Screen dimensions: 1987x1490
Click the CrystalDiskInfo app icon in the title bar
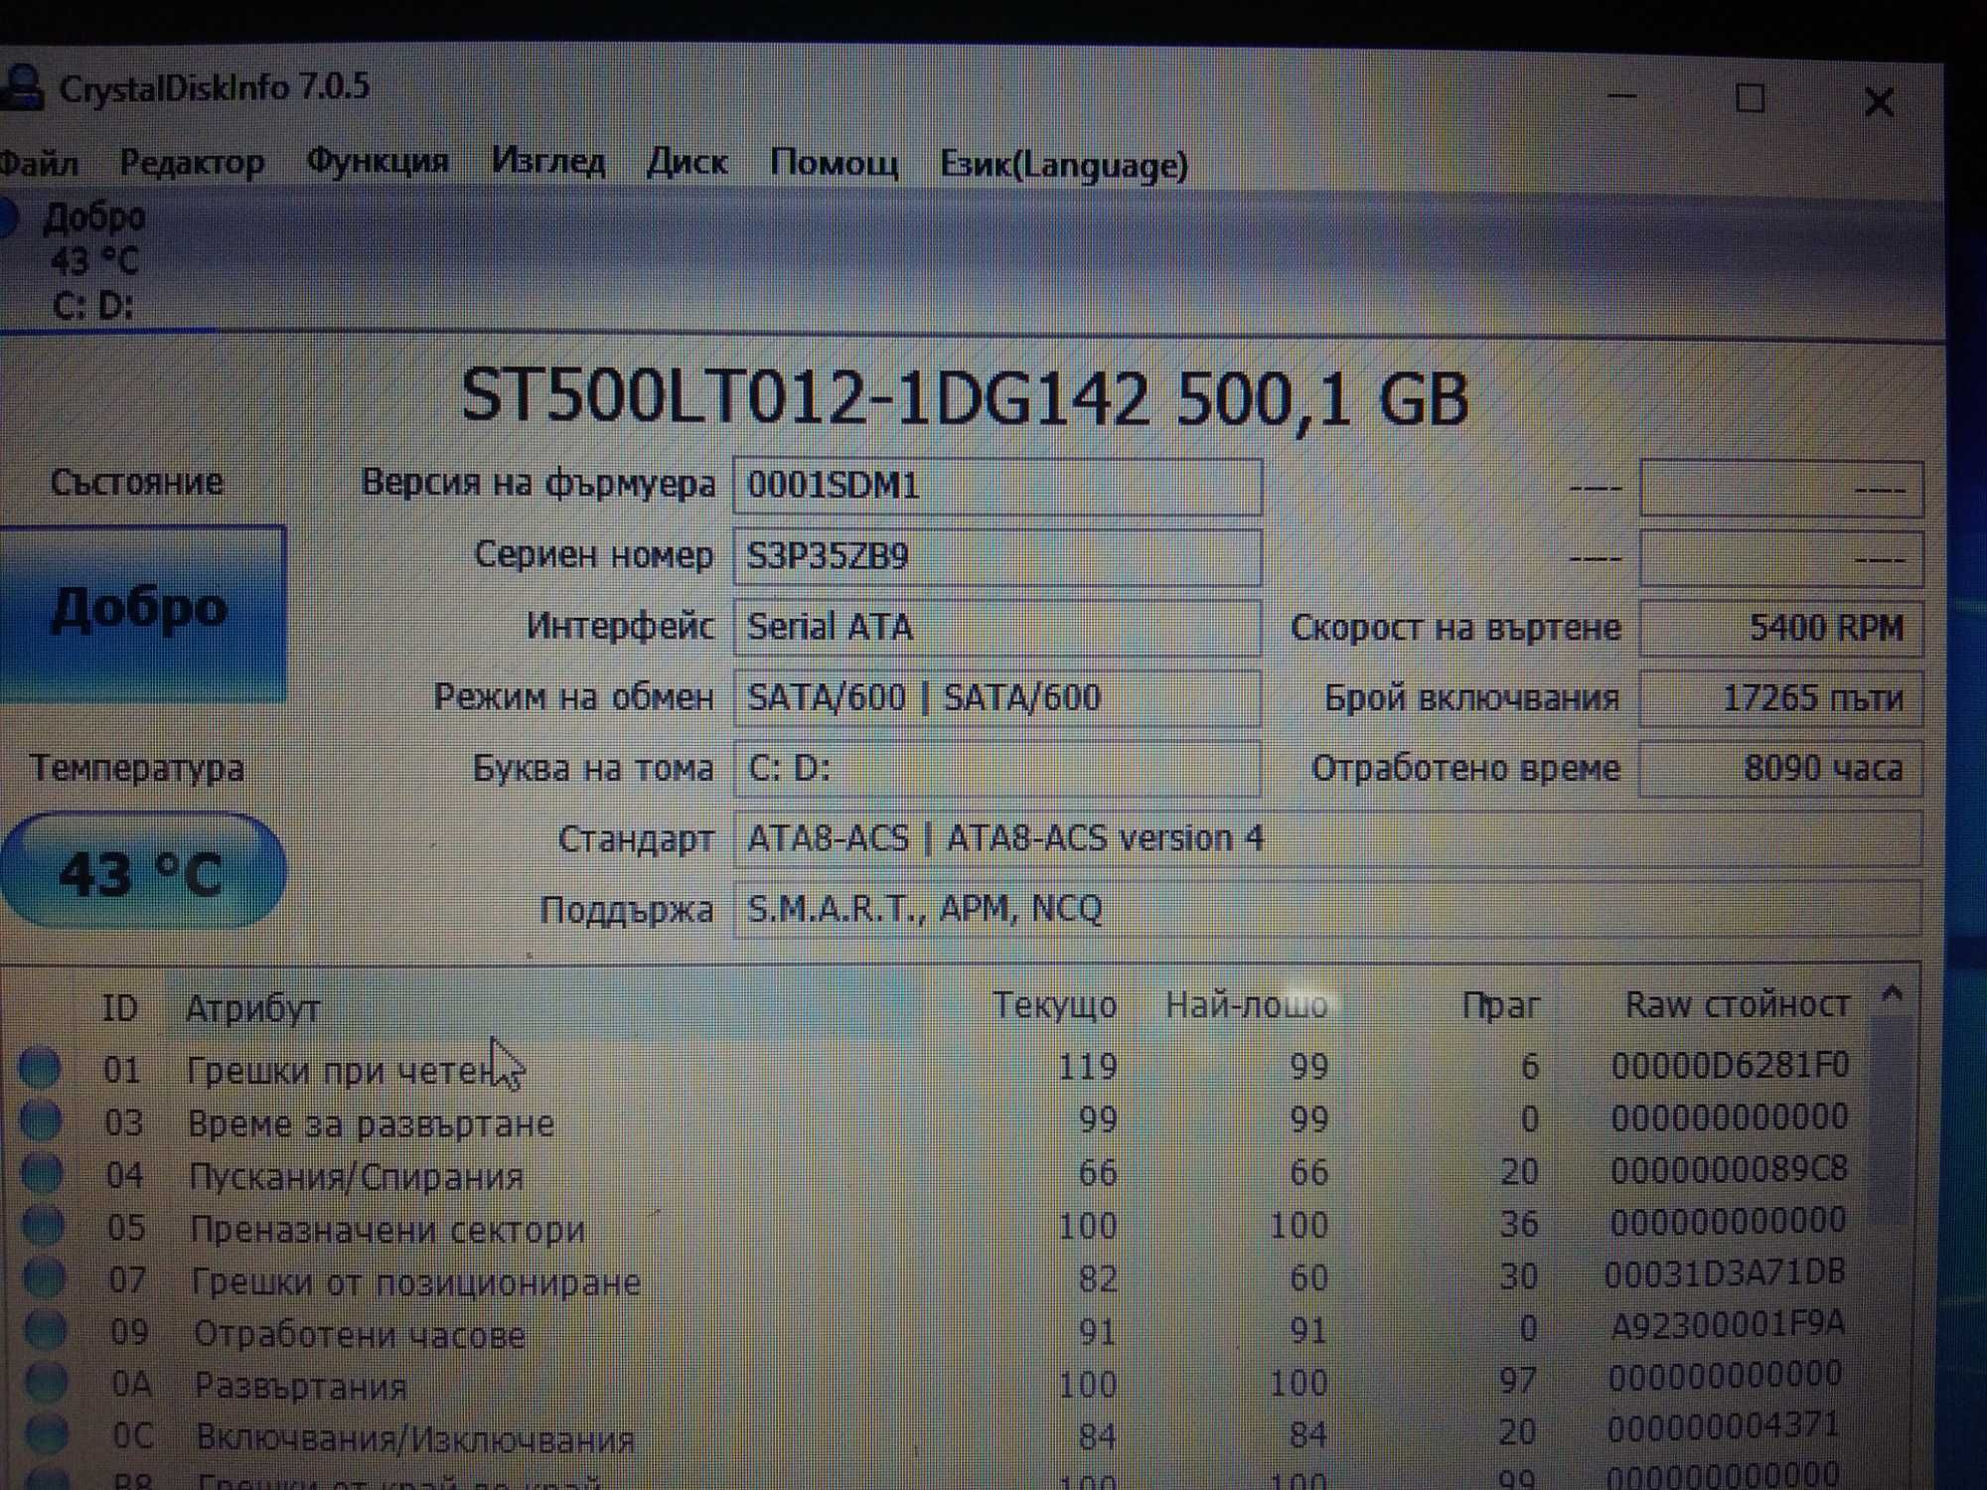(20, 87)
